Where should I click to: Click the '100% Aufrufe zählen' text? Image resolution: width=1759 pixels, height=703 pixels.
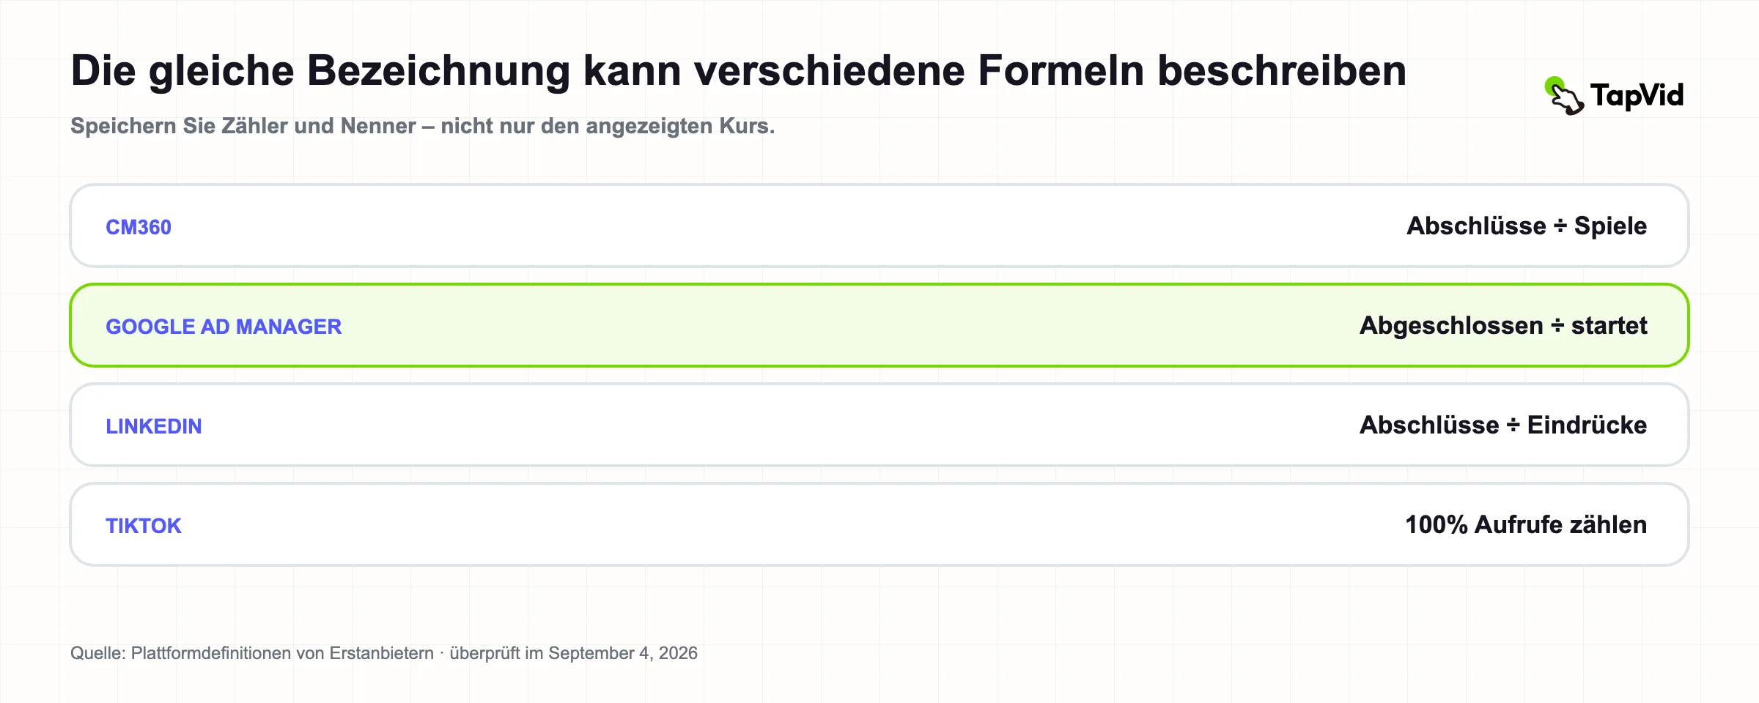click(1526, 524)
